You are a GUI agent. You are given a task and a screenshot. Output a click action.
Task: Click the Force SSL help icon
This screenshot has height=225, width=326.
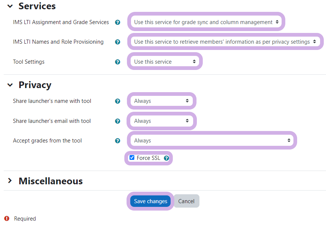[x=167, y=158]
